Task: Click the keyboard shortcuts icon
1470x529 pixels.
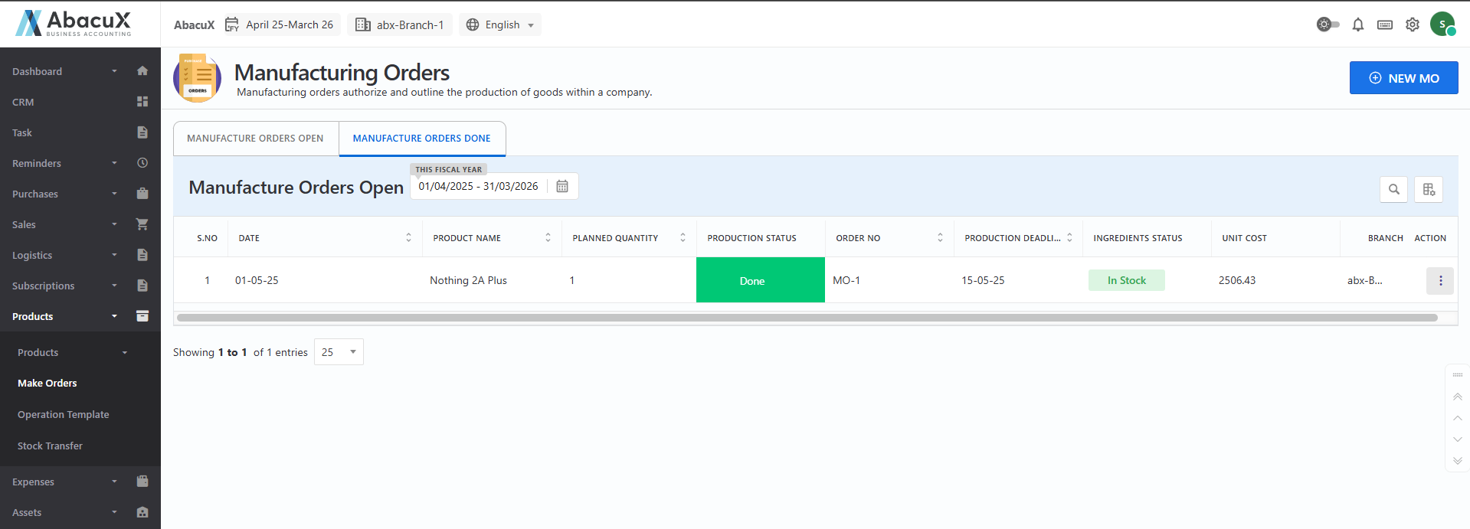Action: (x=1384, y=24)
